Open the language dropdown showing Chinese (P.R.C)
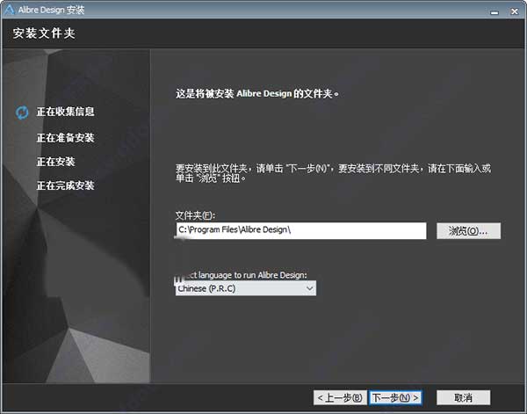 [246, 288]
